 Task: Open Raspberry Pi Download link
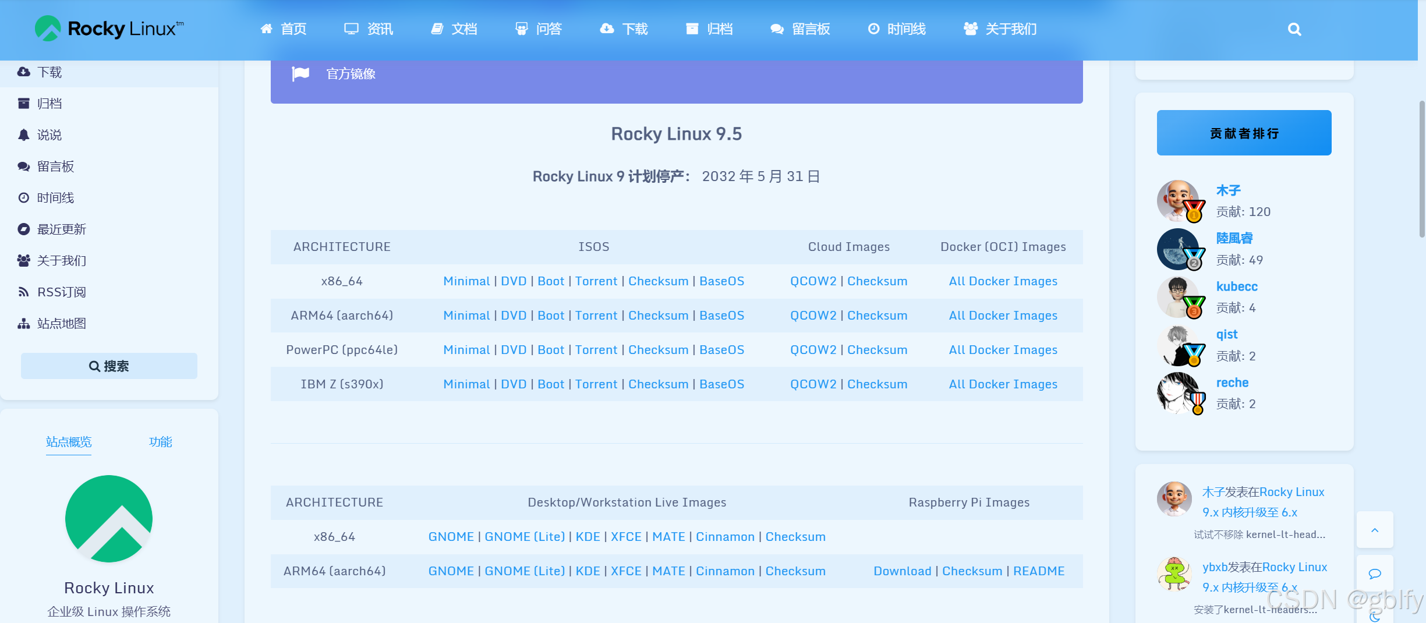click(903, 571)
